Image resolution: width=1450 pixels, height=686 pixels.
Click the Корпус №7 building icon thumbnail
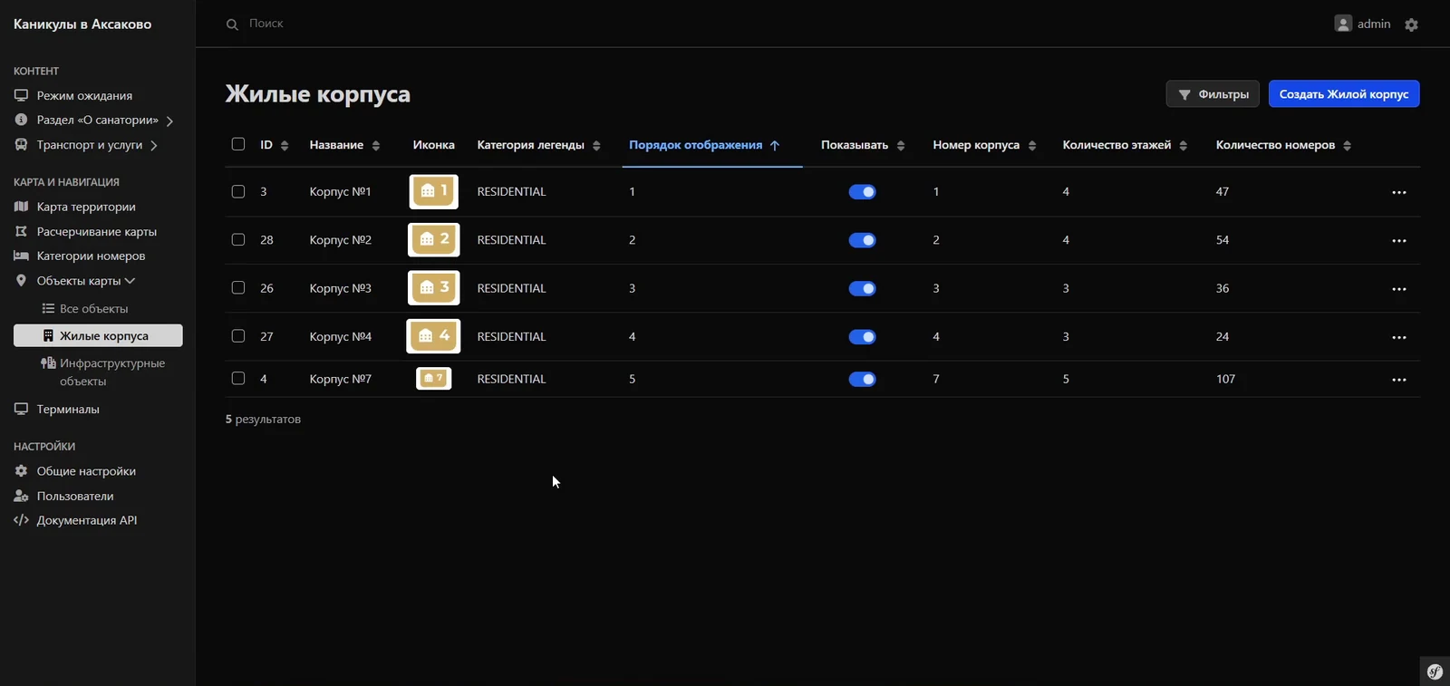[x=434, y=378]
